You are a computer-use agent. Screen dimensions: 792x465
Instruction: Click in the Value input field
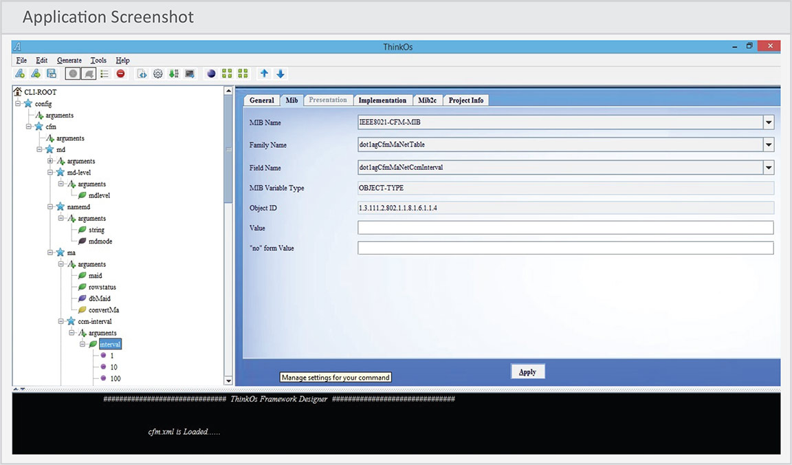566,228
